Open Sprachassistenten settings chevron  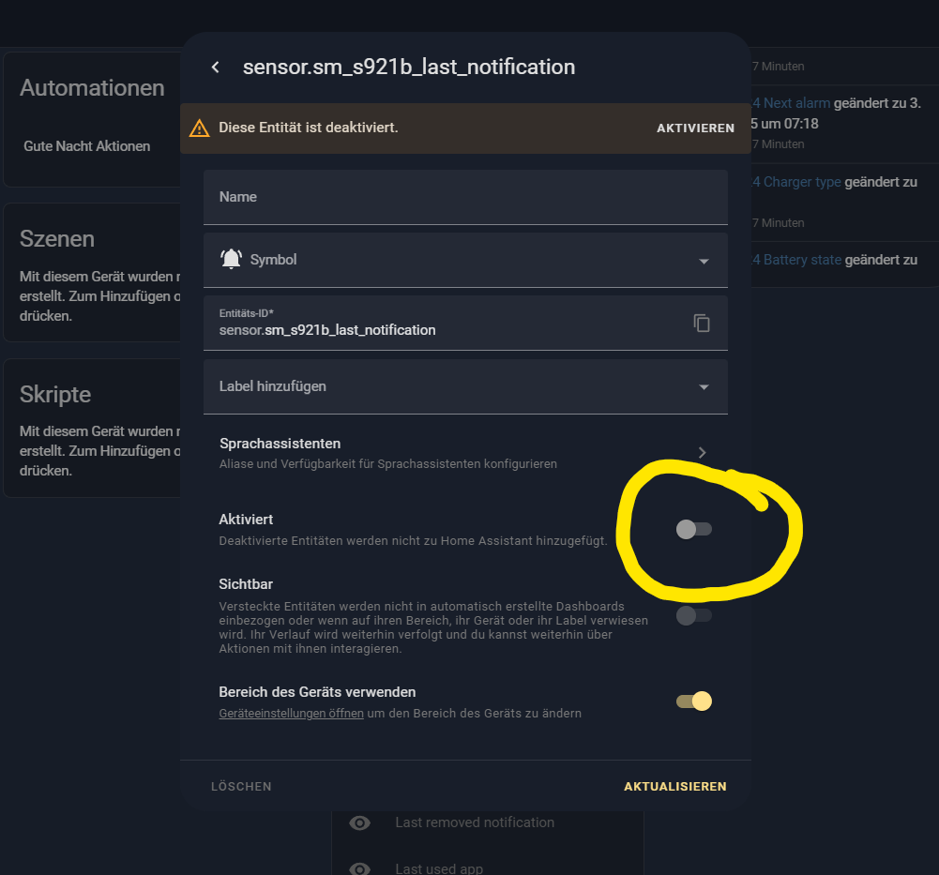pyautogui.click(x=703, y=453)
